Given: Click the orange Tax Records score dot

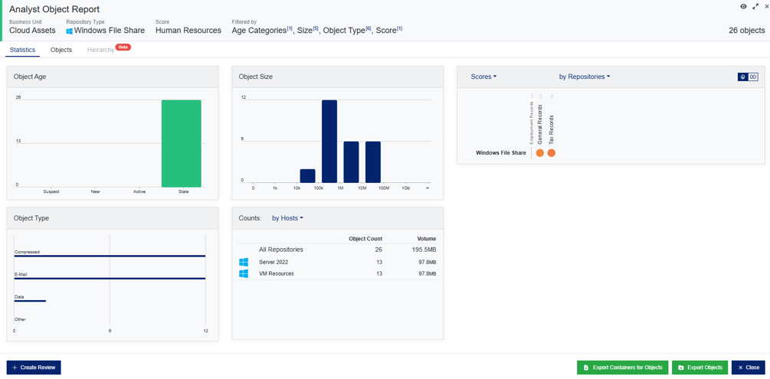Looking at the screenshot, I should pyautogui.click(x=552, y=152).
